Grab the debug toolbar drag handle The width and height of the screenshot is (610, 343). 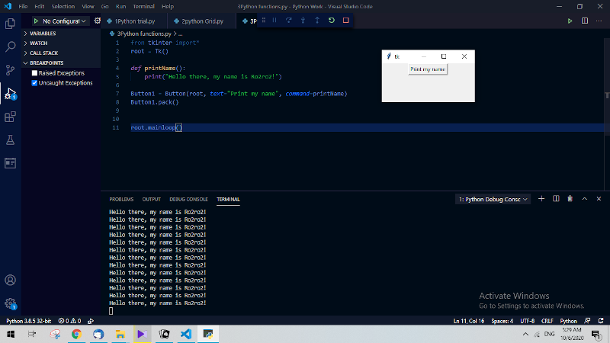click(264, 21)
